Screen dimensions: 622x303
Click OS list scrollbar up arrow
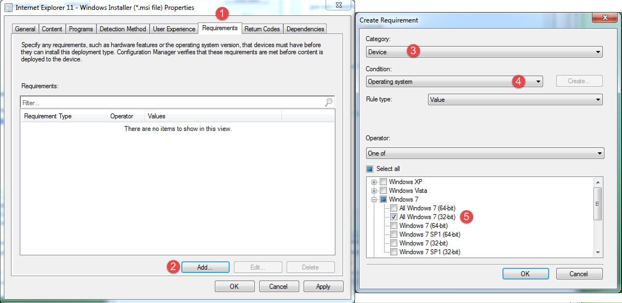click(598, 182)
